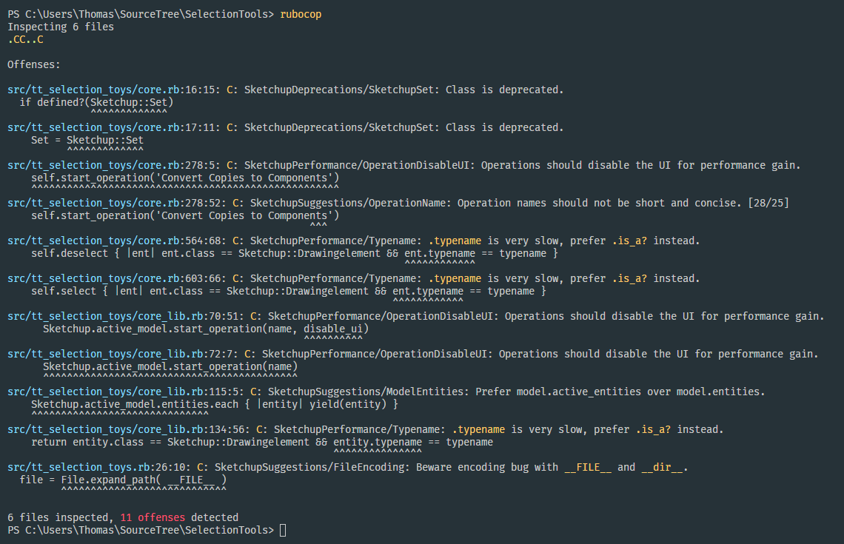844x544 pixels.
Task: Click the red '11 offenses' text
Action: (x=153, y=517)
